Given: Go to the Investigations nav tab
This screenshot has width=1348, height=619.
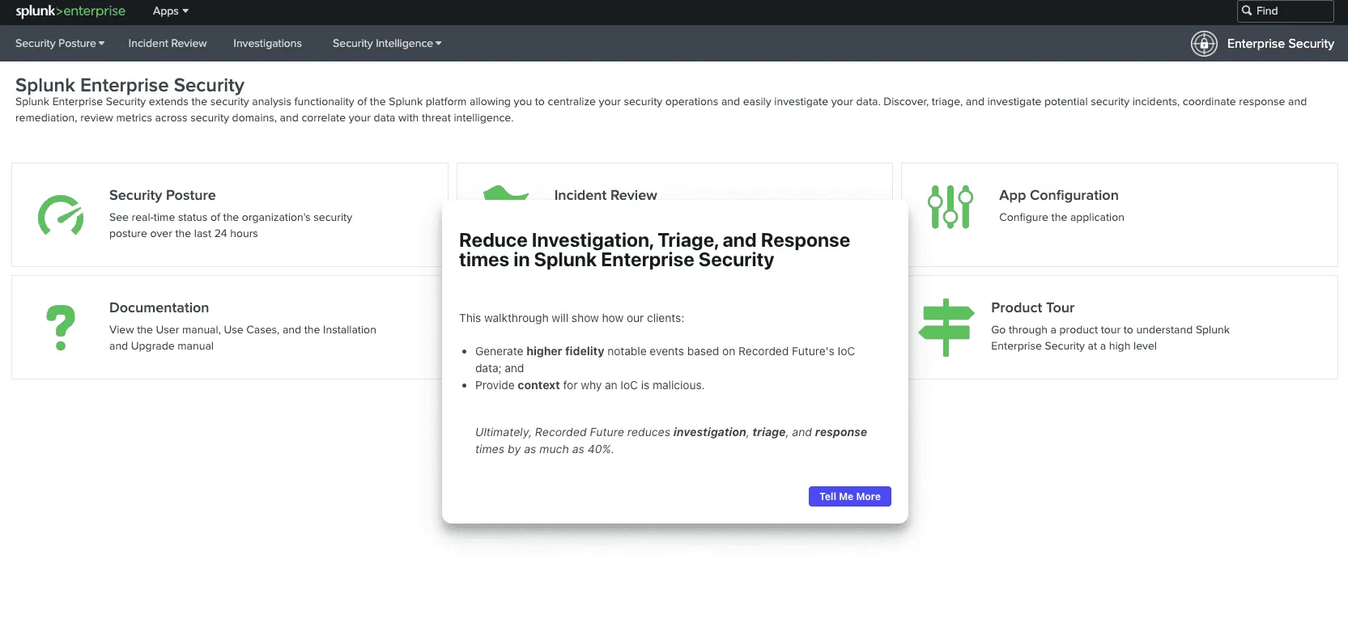Looking at the screenshot, I should pos(267,44).
